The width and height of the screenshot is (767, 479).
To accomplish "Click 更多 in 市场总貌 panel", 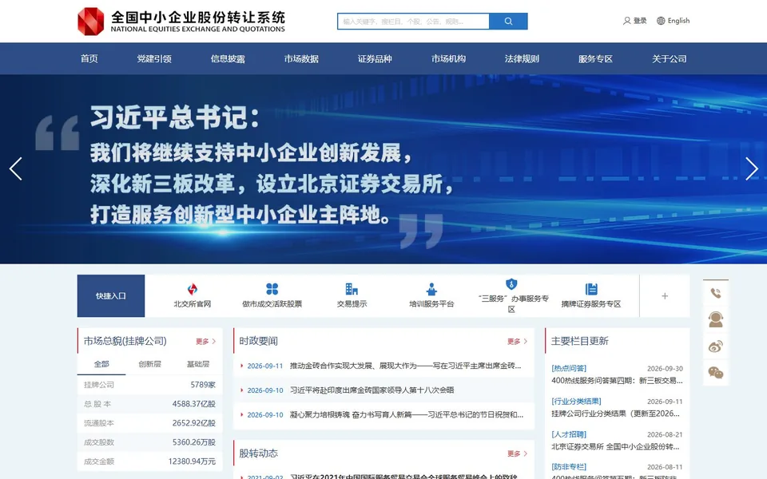I will (x=205, y=341).
